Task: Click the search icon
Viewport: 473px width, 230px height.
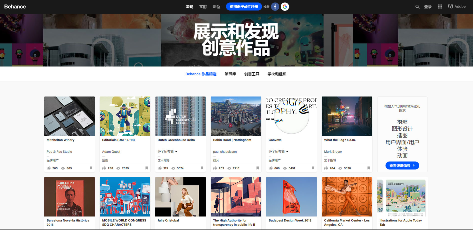Action: coord(417,6)
